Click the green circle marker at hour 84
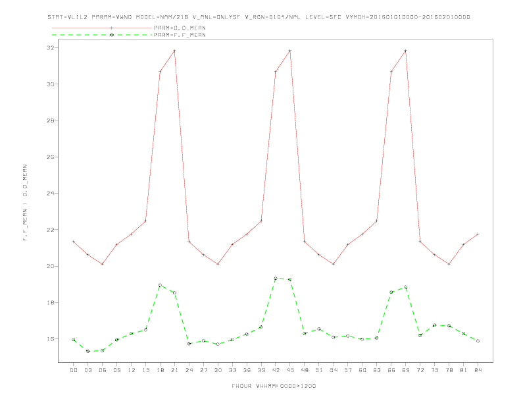 tap(478, 341)
